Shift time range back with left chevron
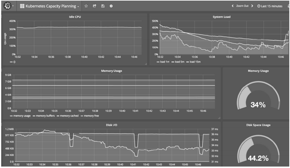 [x=232, y=6]
